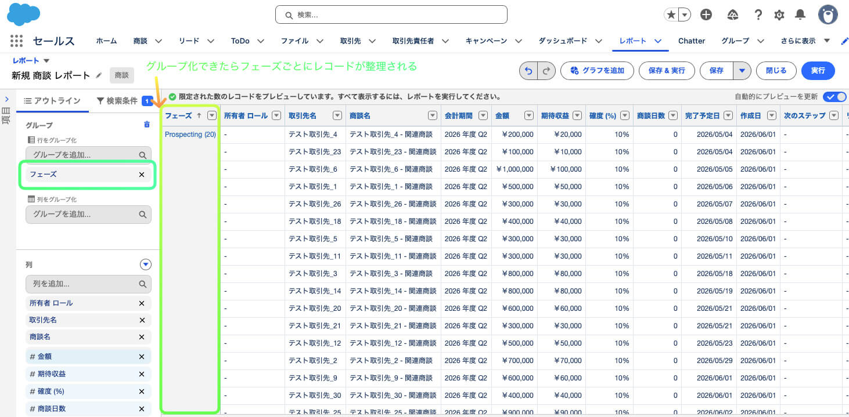Remove the 金額 column from list

(x=142, y=357)
